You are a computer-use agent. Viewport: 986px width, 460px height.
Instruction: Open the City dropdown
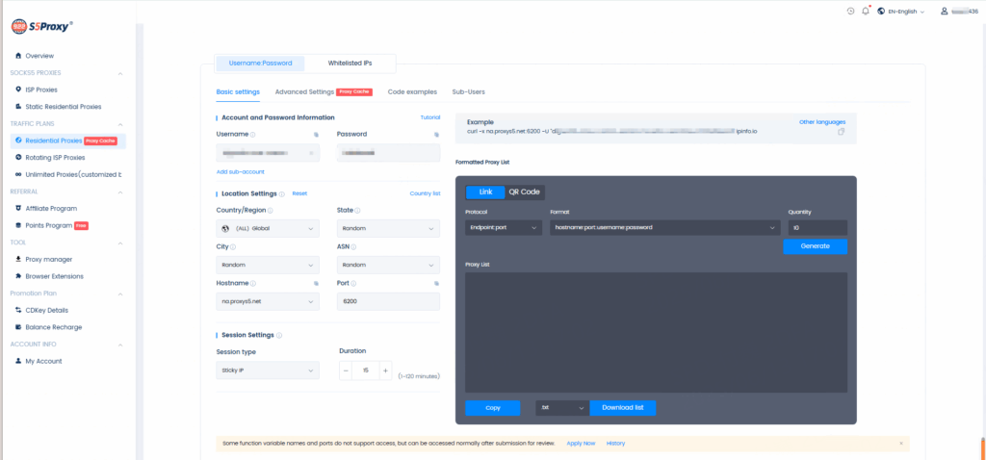(x=268, y=266)
